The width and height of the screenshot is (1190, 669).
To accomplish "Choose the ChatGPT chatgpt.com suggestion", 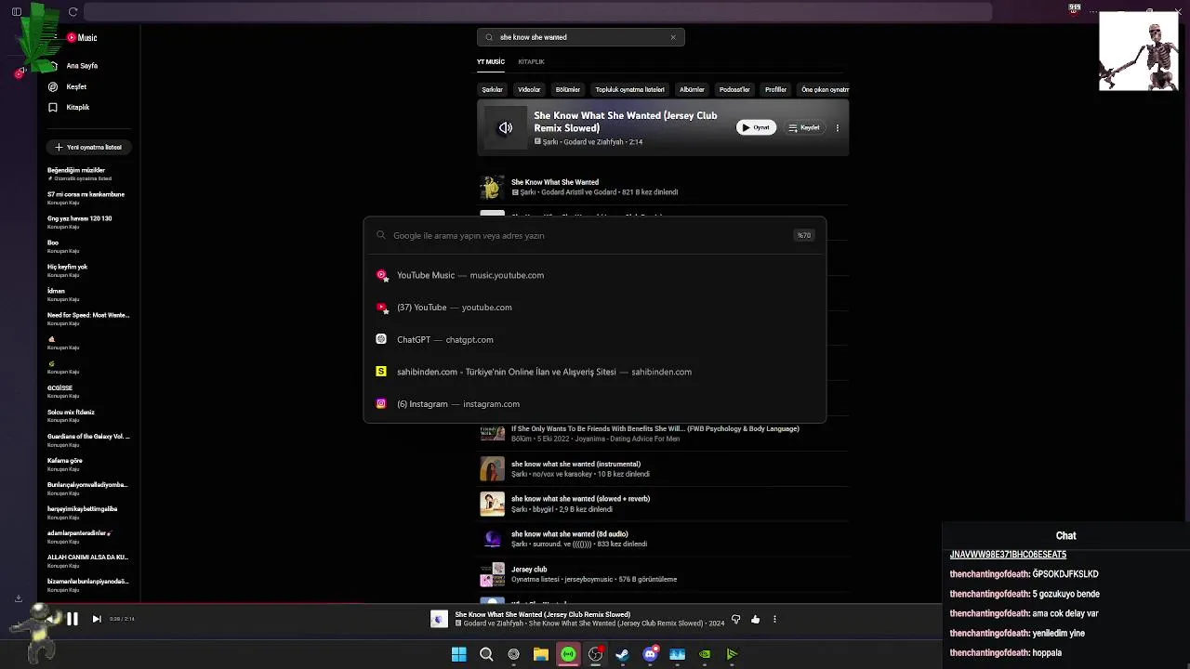I will (595, 339).
